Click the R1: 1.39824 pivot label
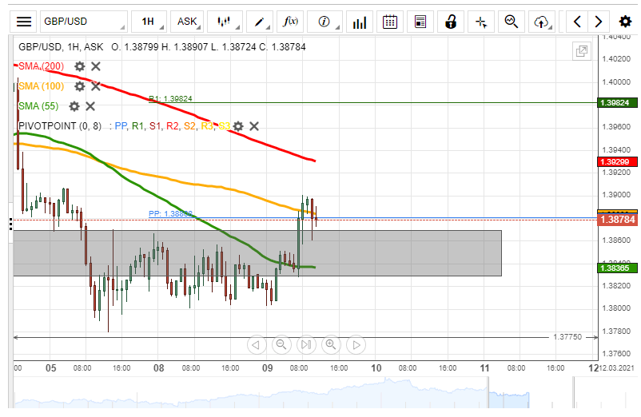Screen dimensions: 641x417 [x=170, y=99]
